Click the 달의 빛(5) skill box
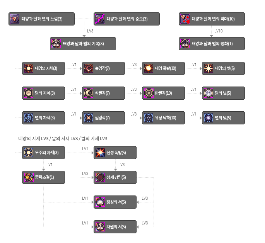 (x=224, y=93)
